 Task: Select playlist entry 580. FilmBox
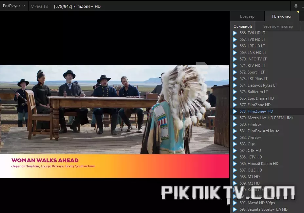point(251,124)
